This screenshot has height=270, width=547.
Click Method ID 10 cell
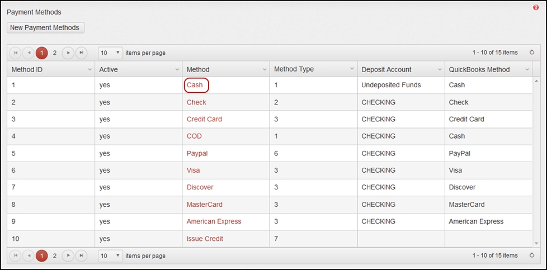point(51,239)
